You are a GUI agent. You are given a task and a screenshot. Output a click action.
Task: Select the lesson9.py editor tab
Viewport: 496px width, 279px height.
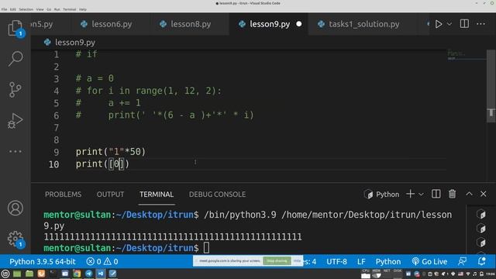[270, 24]
